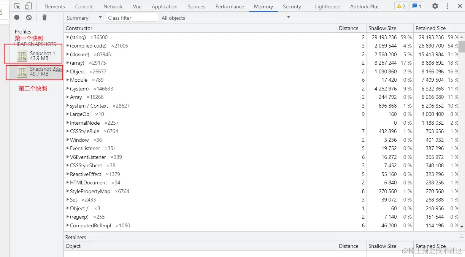This screenshot has height=257, width=465.
Task: Click the Profiles heading in the sidebar
Action: click(x=23, y=32)
